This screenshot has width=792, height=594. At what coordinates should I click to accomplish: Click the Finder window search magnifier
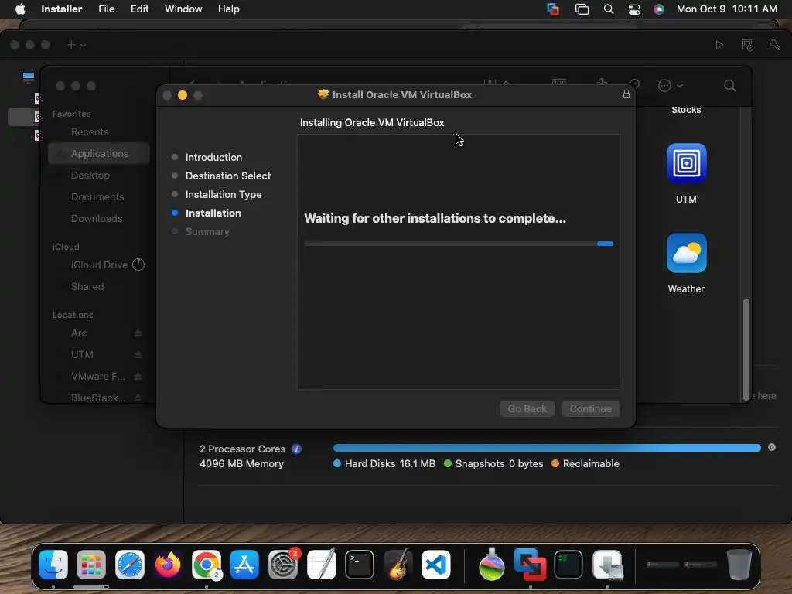click(730, 86)
